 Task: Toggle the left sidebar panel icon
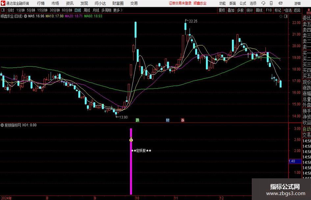3,10
